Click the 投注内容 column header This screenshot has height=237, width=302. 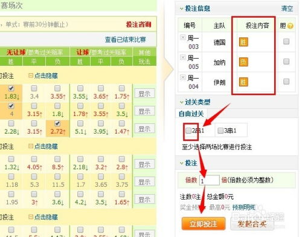[x=257, y=25]
